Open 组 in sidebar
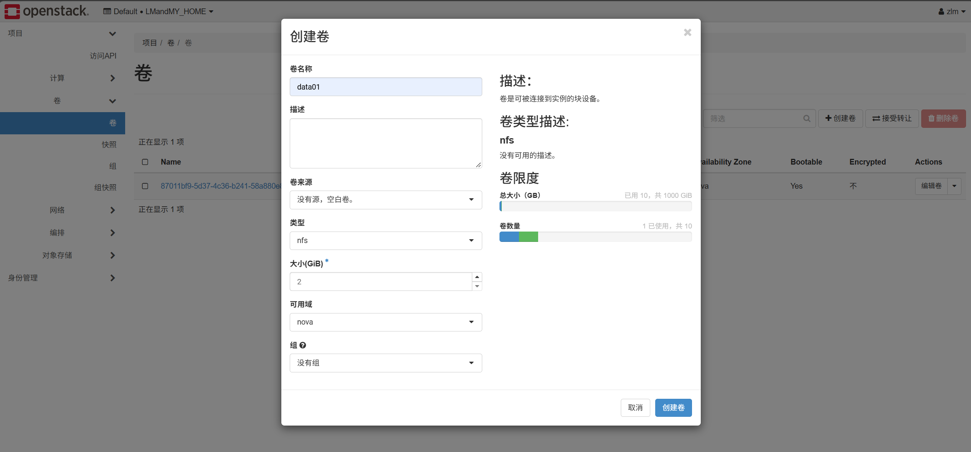 (x=113, y=166)
